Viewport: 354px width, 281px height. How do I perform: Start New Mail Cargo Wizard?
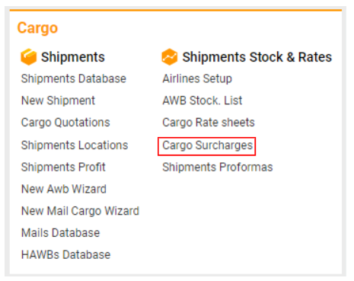pos(80,211)
